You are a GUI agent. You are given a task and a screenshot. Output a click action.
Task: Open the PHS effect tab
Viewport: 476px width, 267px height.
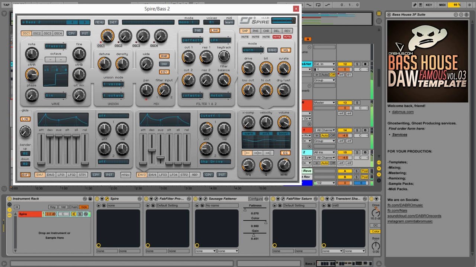tap(255, 31)
